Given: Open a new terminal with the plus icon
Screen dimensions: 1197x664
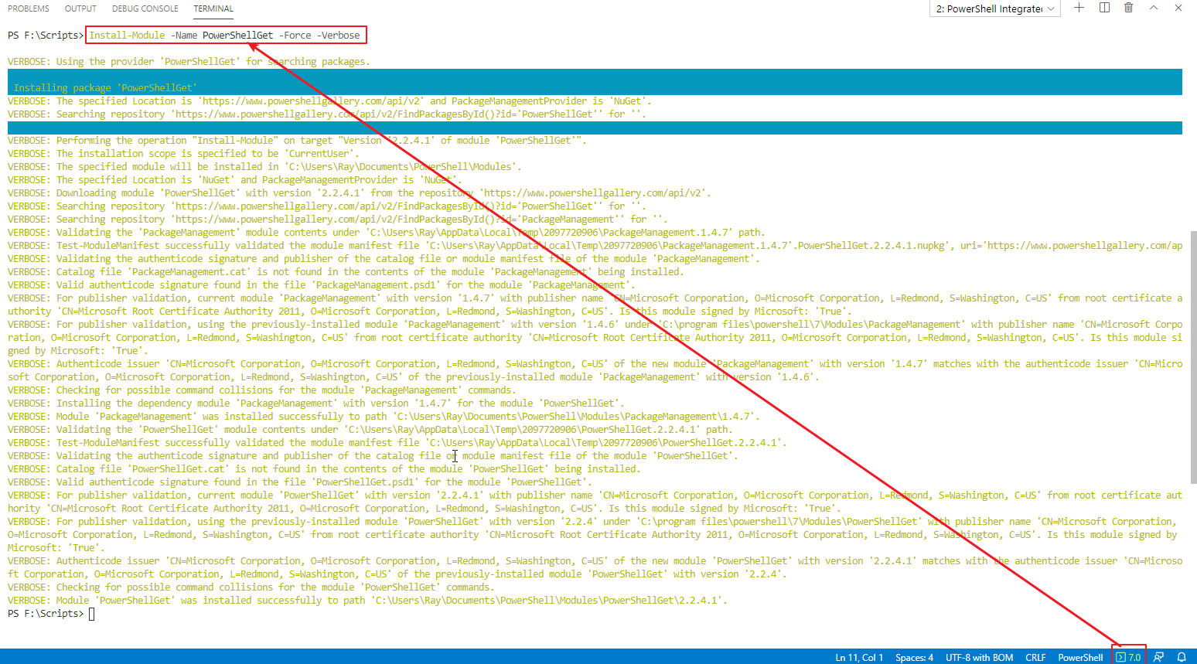Looking at the screenshot, I should pos(1079,8).
